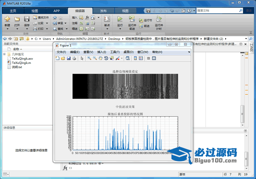Click Desktop in the path bar
256x179 pixels.
[114, 39]
